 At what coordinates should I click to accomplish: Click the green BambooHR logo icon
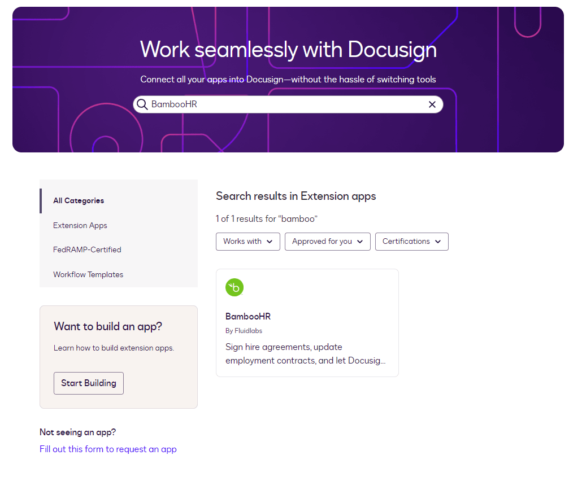point(234,287)
